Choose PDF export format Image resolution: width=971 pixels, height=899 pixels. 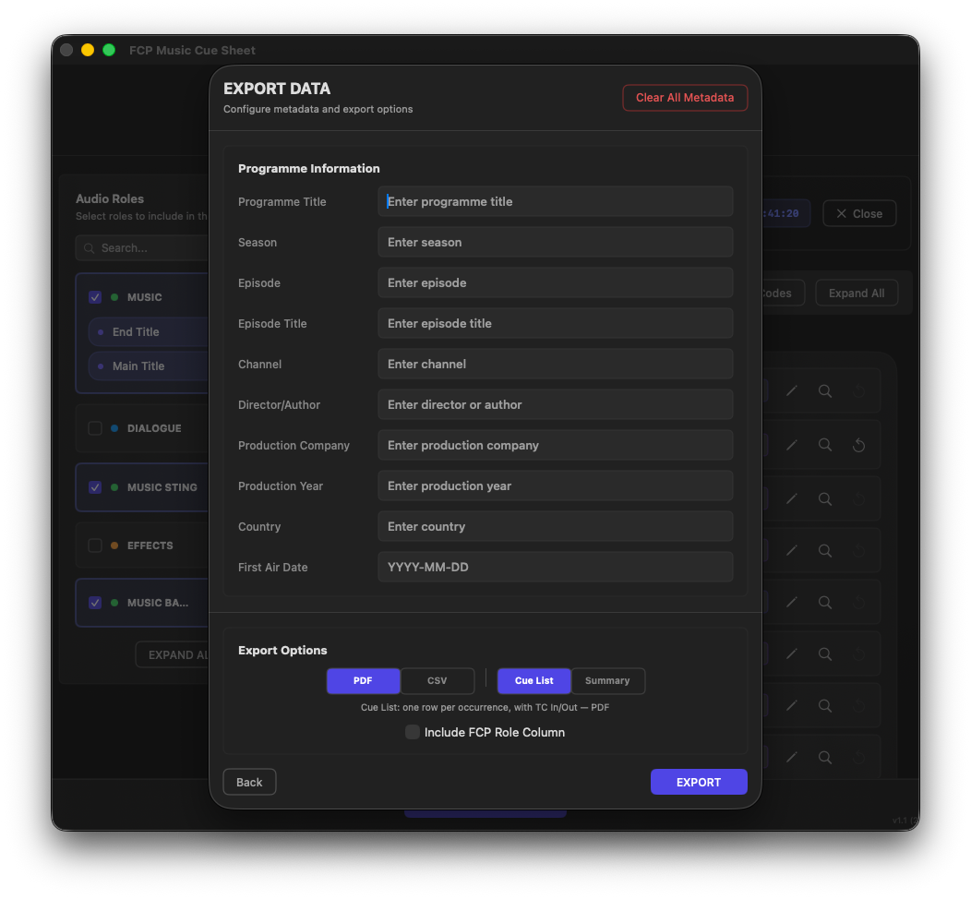tap(363, 680)
